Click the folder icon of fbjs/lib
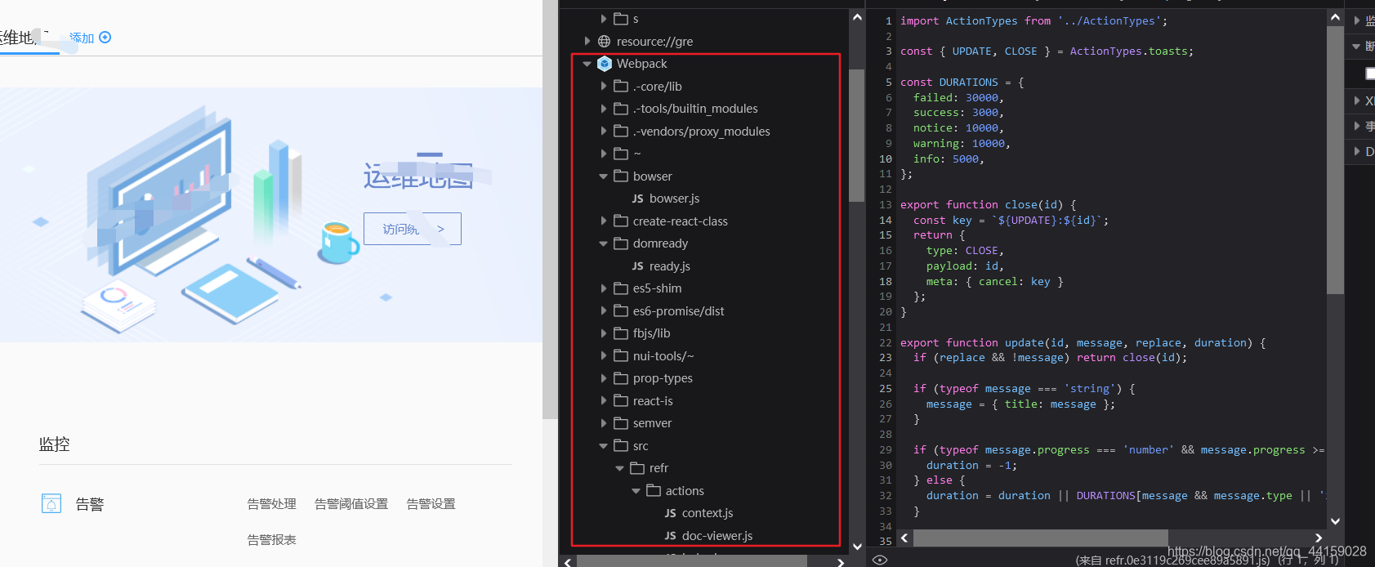The image size is (1375, 567). [x=621, y=333]
